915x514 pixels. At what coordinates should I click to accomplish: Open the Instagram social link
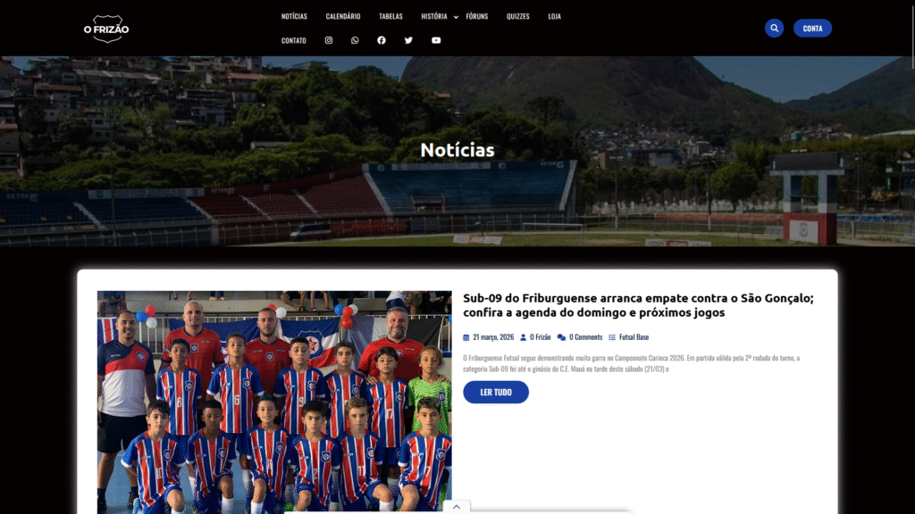coord(329,40)
